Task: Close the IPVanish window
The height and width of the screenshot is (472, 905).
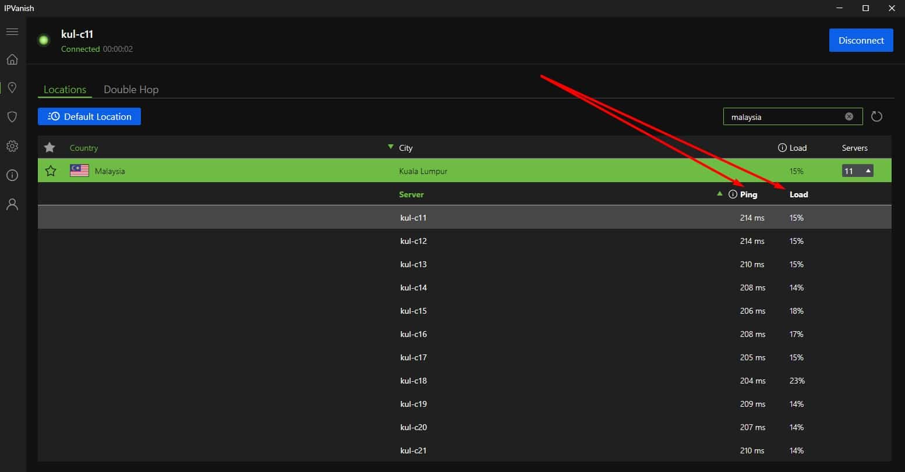Action: (892, 8)
